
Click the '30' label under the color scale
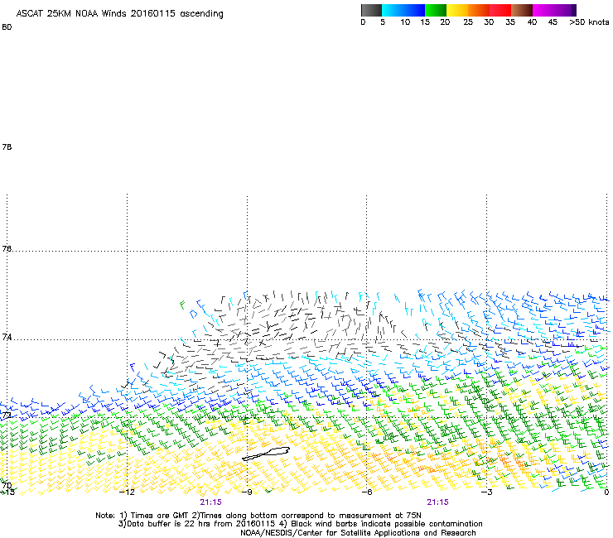[x=489, y=22]
